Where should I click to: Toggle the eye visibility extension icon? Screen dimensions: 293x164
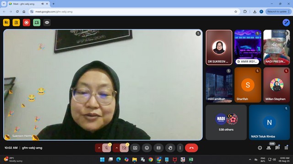pyautogui.click(x=47, y=22)
